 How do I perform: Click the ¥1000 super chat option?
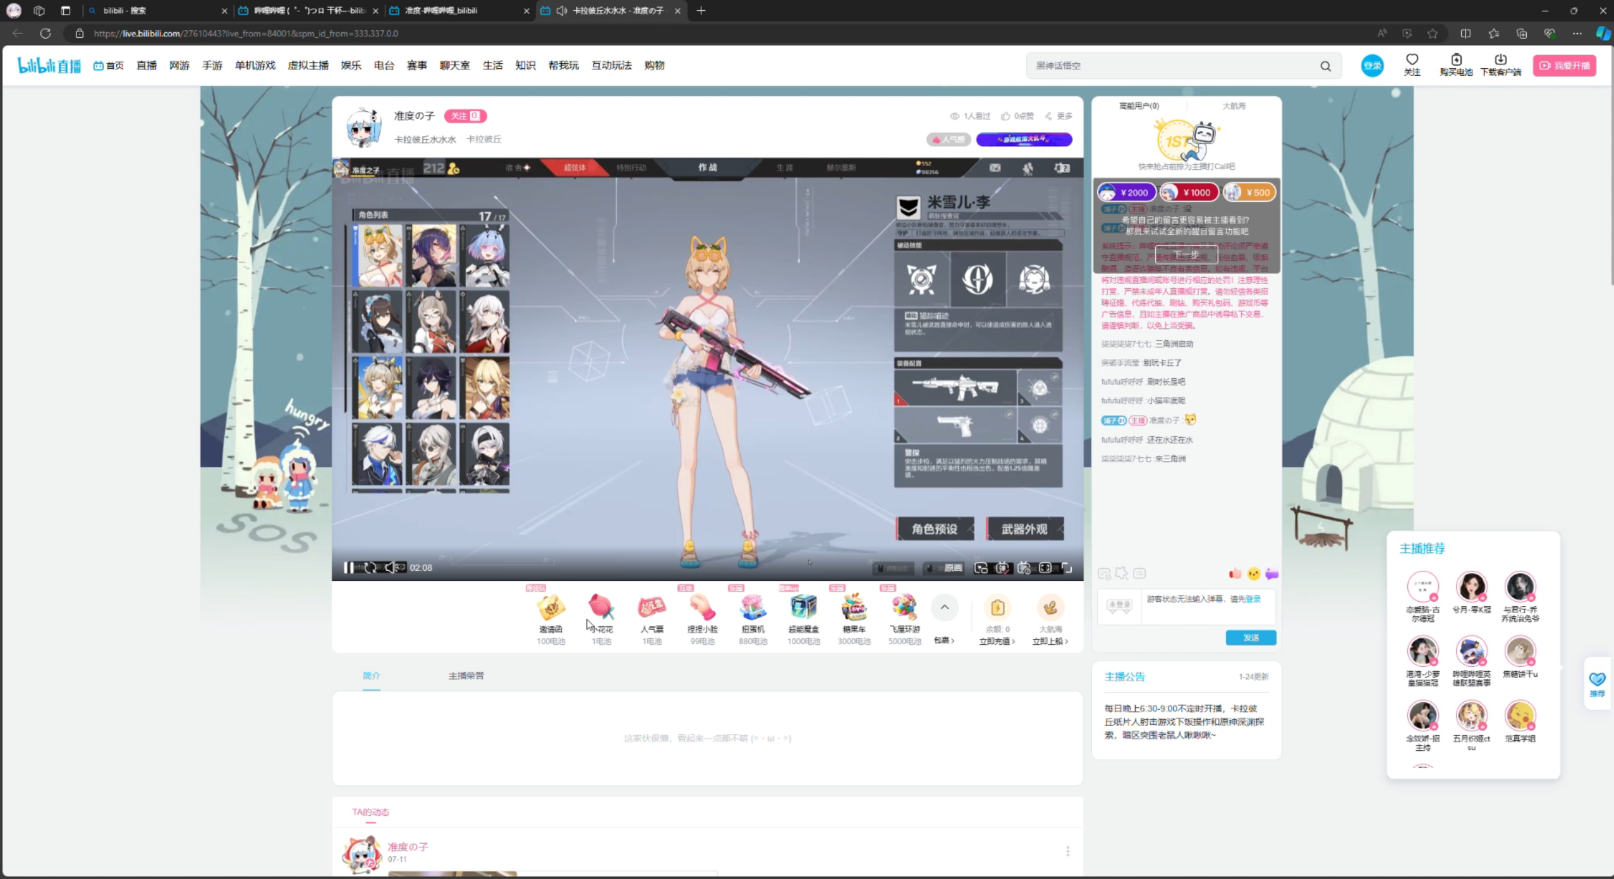click(x=1189, y=193)
